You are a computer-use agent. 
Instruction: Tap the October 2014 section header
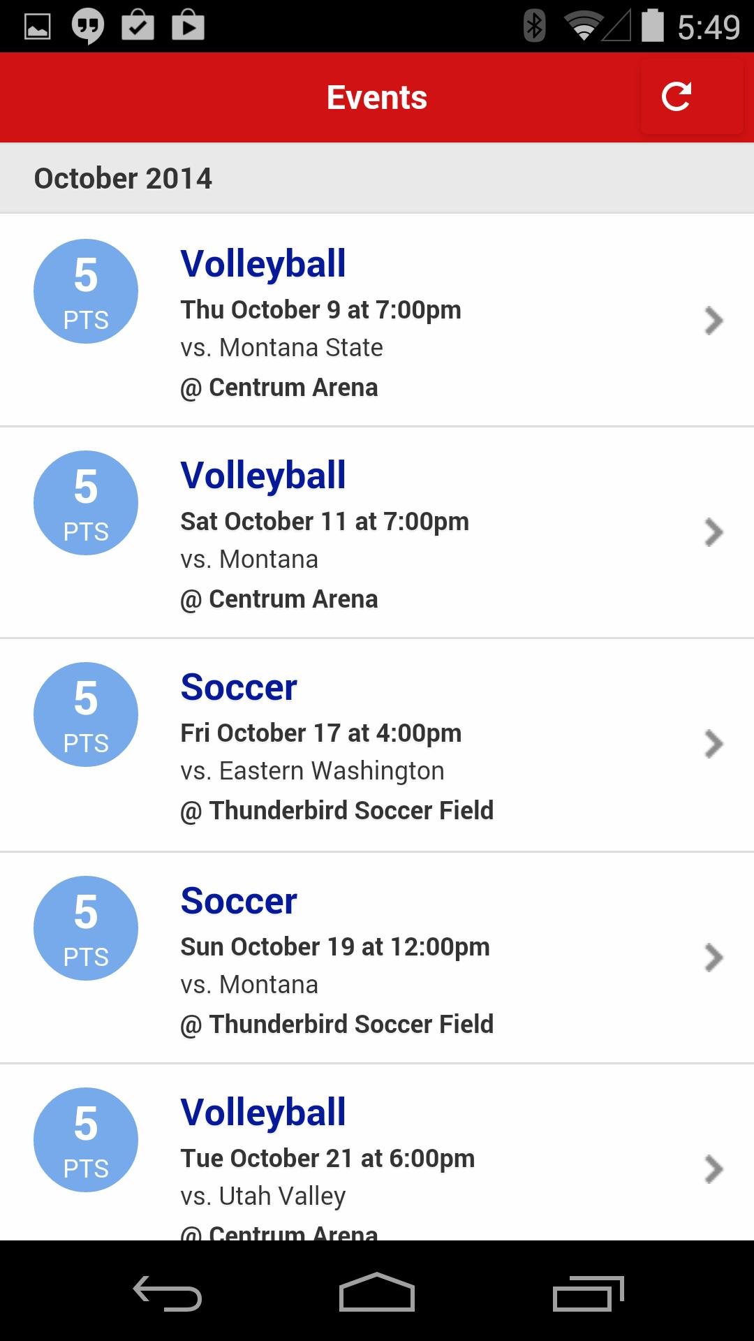[123, 178]
